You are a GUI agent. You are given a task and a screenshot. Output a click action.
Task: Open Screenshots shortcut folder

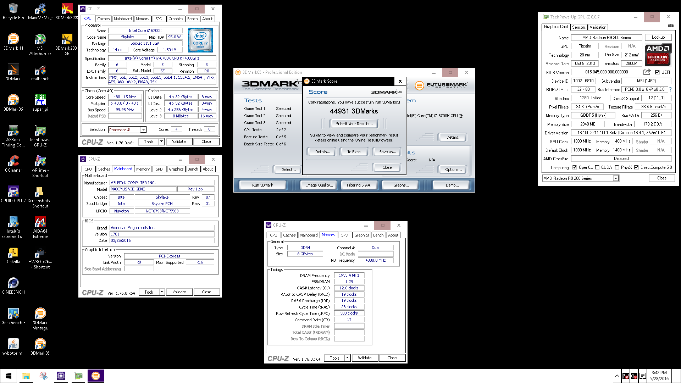(40, 197)
